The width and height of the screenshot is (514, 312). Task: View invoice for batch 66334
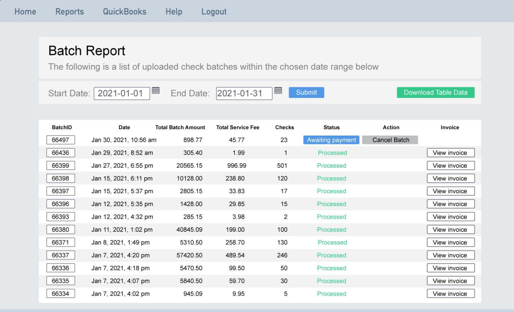coord(450,293)
